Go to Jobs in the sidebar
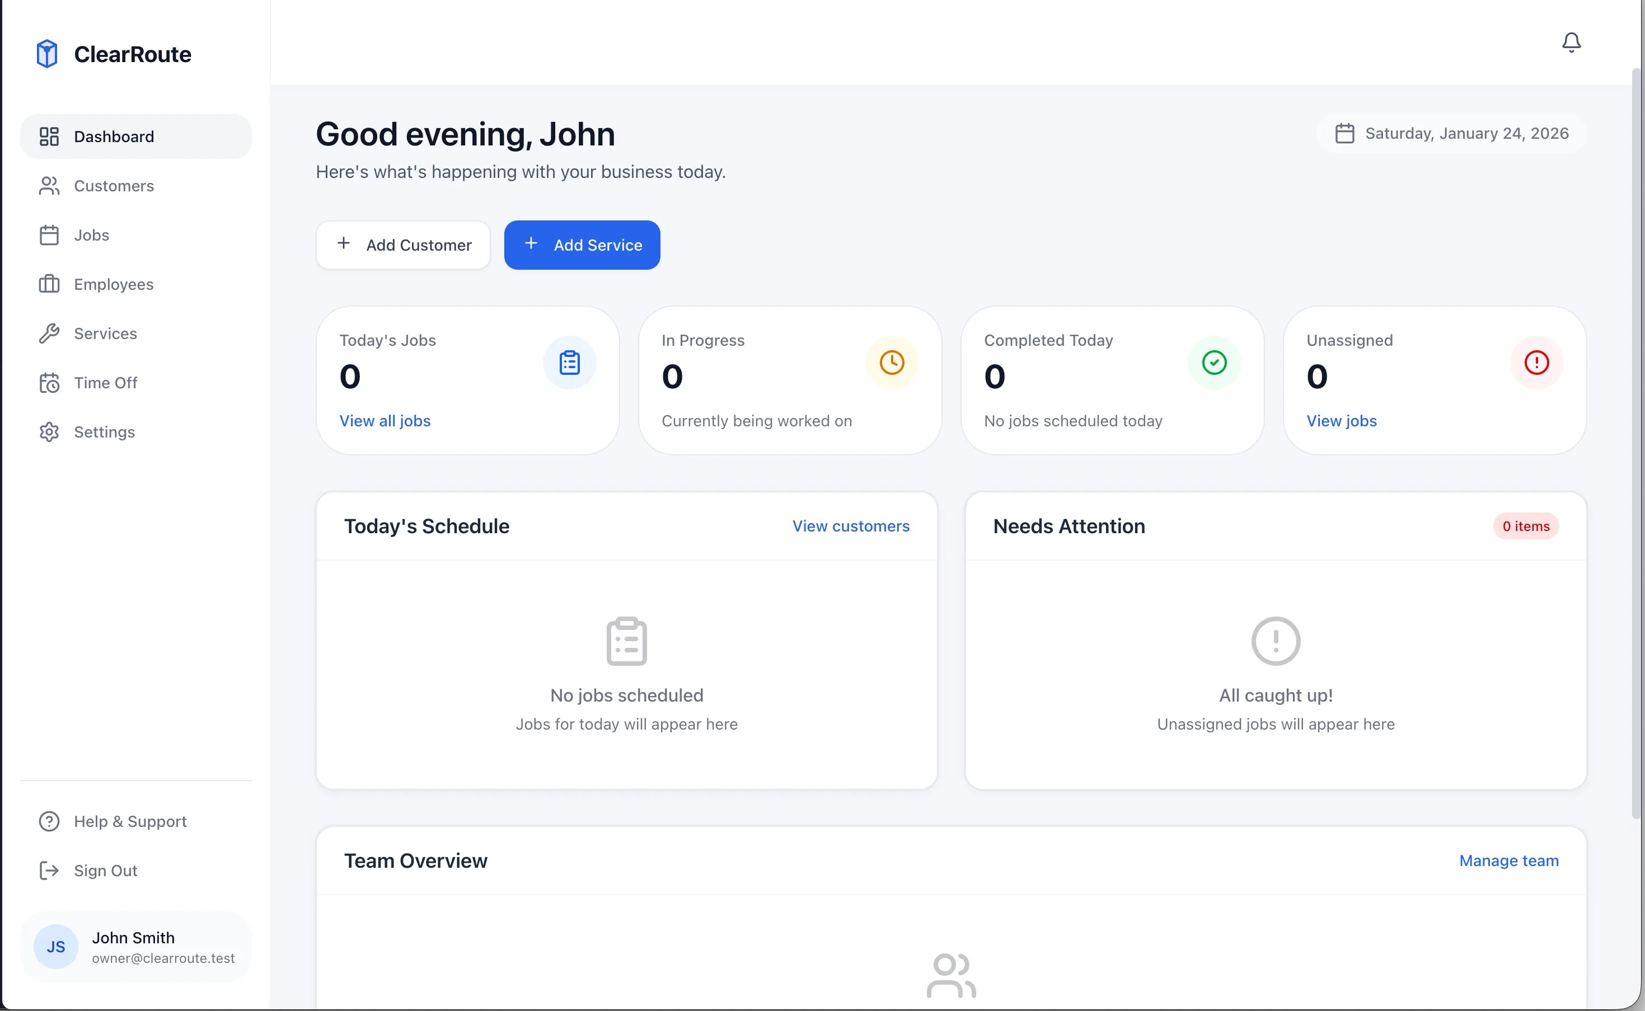1645x1011 pixels. tap(92, 236)
